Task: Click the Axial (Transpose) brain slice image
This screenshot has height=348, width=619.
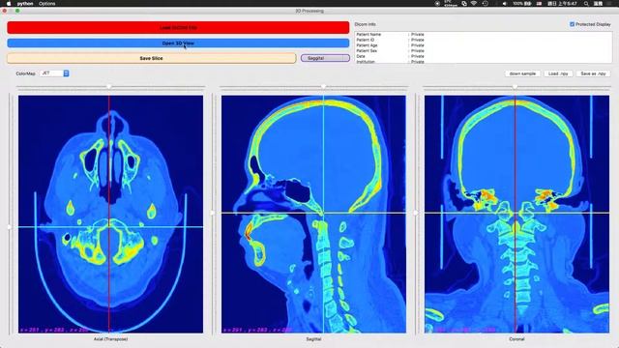Action: pyautogui.click(x=110, y=215)
